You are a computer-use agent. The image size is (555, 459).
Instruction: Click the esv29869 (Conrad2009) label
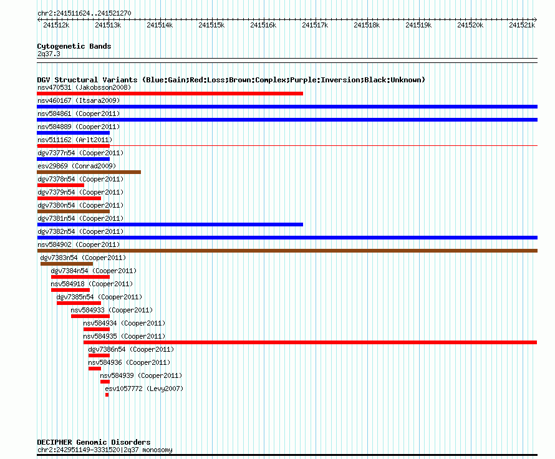77,166
